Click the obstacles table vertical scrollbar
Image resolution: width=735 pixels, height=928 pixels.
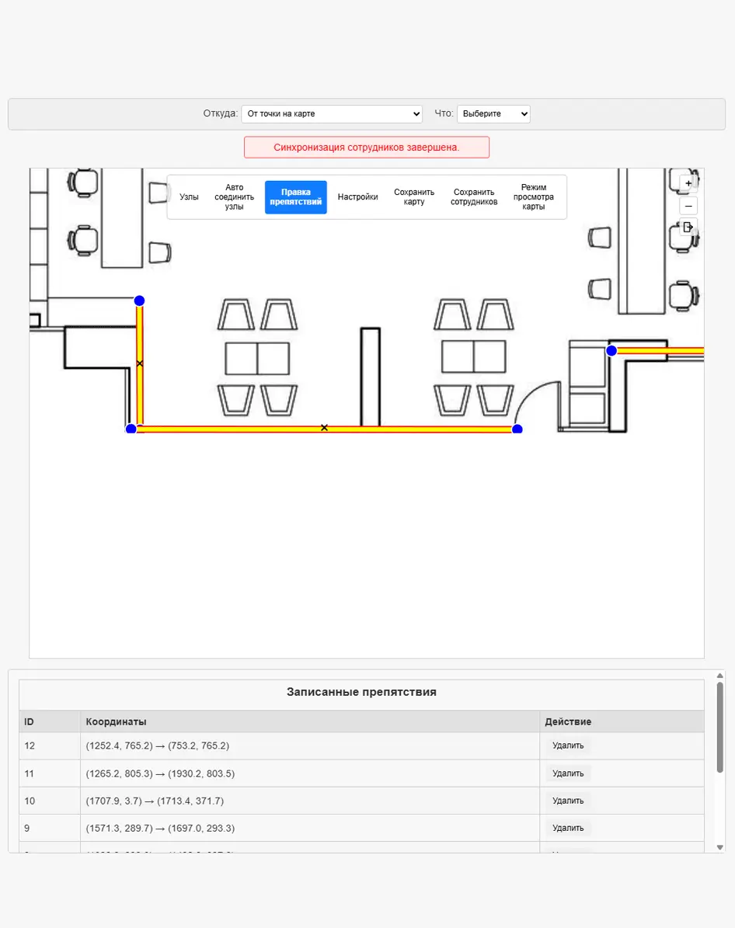(x=719, y=726)
